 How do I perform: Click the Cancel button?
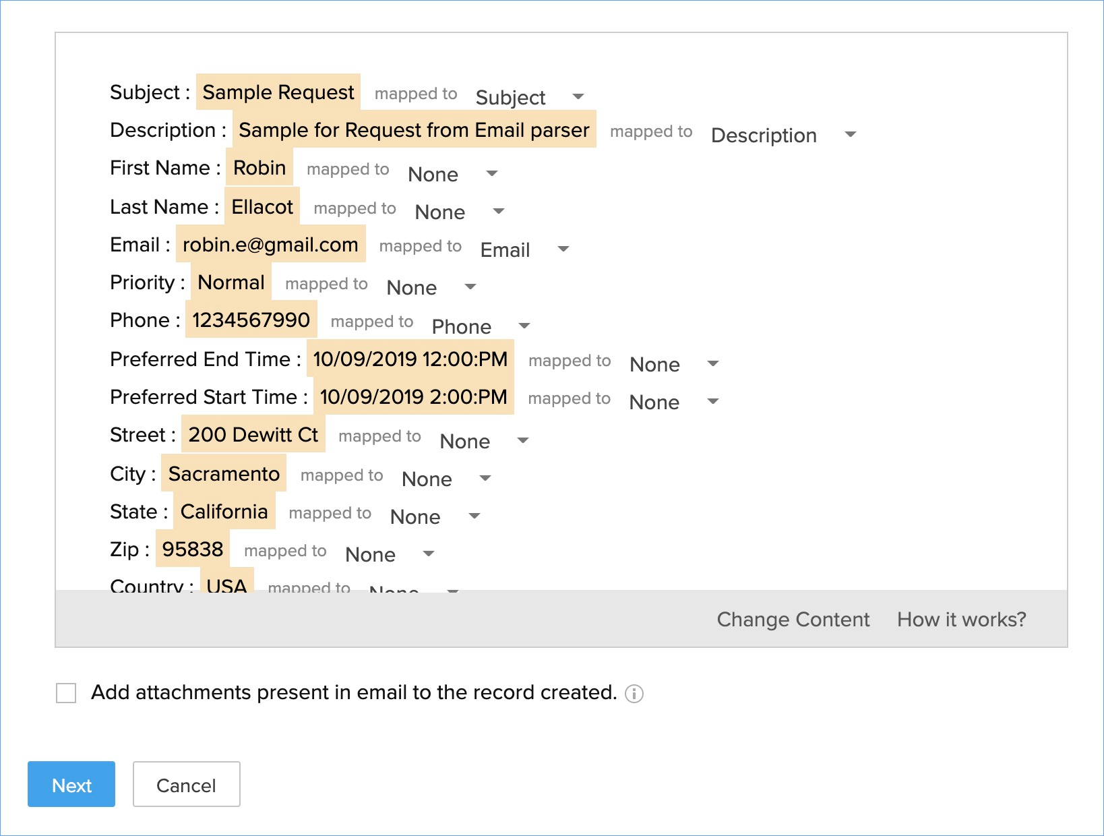click(x=186, y=785)
